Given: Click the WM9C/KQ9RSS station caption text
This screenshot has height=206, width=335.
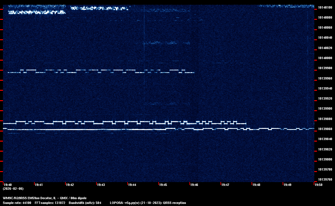Looking at the screenshot, I should pyautogui.click(x=45, y=198).
